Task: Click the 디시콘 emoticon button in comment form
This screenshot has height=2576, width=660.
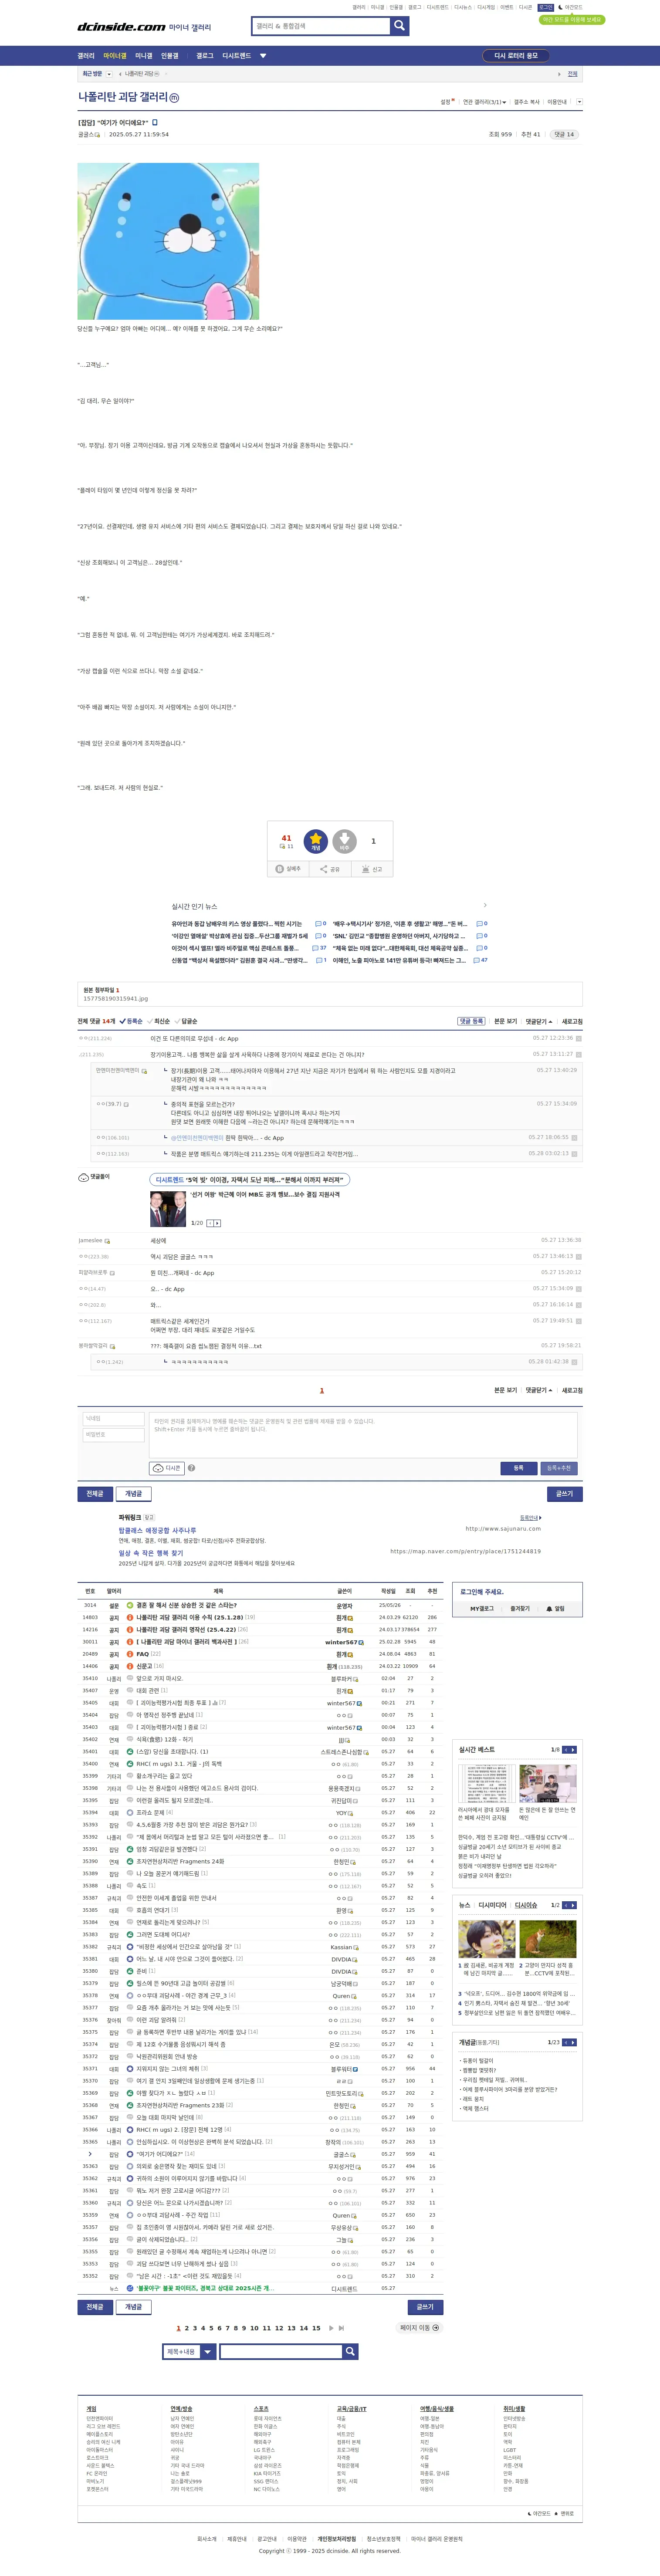Action: 167,1468
